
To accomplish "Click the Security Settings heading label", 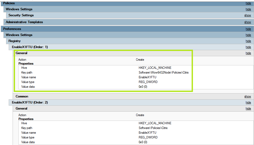I will (x=21, y=15).
